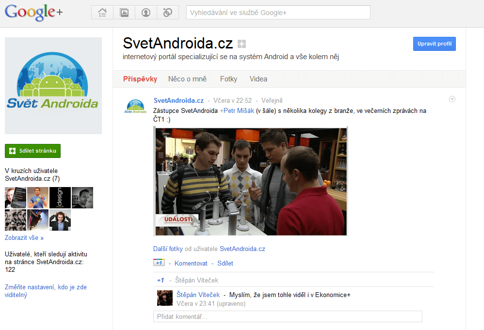The image size is (484, 330).
Task: Click the man holding head circle thumbnail
Action: 60,220
